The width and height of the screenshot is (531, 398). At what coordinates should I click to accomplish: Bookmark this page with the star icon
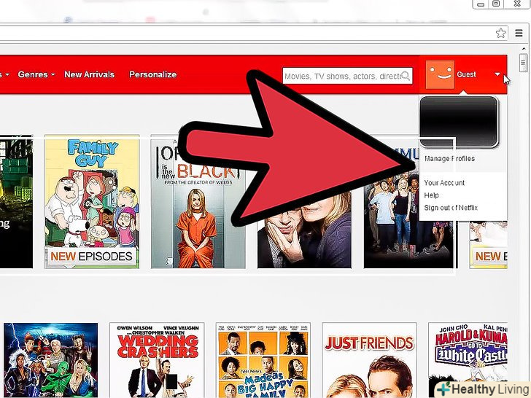tap(501, 33)
